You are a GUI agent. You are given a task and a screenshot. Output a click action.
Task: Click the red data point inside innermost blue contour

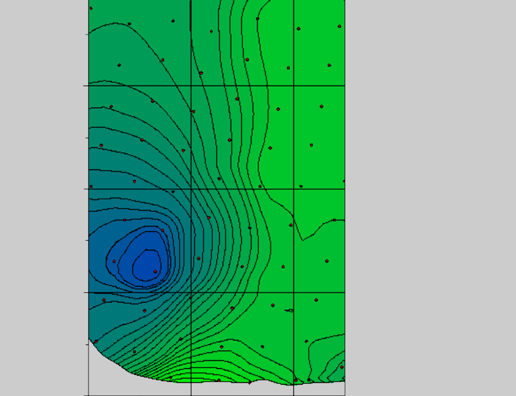(x=155, y=272)
